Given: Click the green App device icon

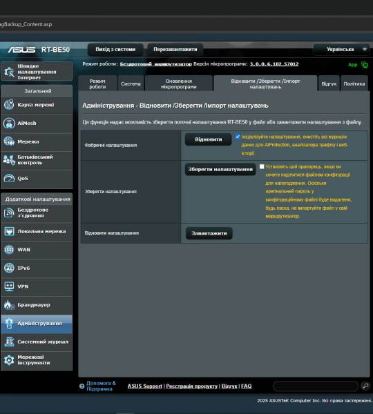Looking at the screenshot, I should click(365, 65).
